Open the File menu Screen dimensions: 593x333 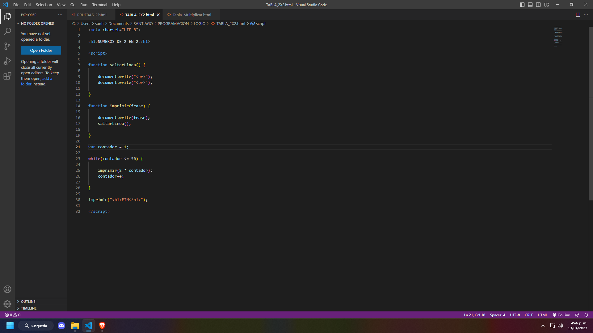point(16,5)
